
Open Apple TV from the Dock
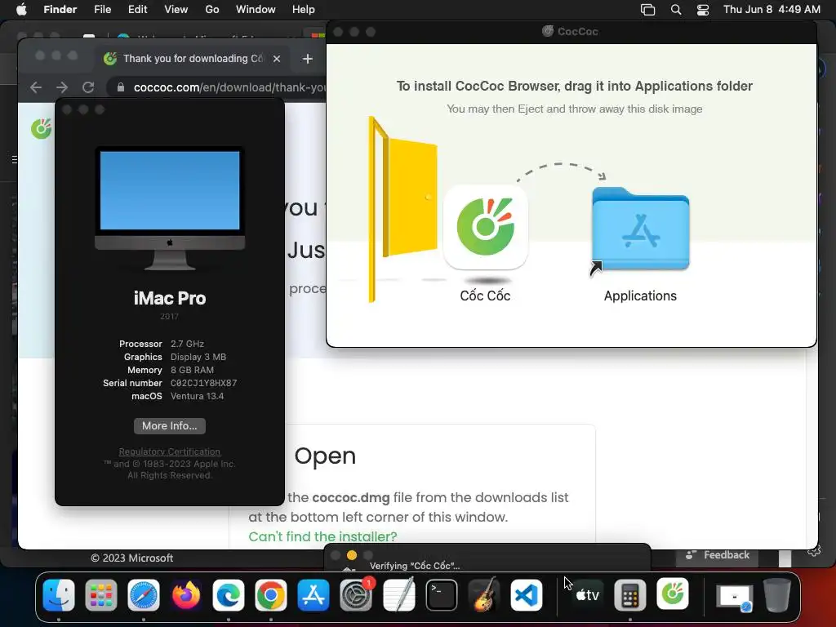[x=588, y=594]
